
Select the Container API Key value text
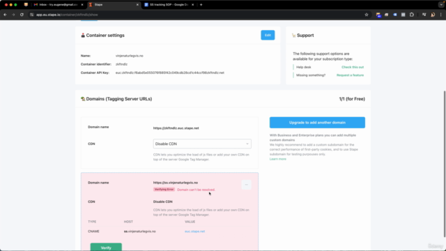[x=170, y=73]
